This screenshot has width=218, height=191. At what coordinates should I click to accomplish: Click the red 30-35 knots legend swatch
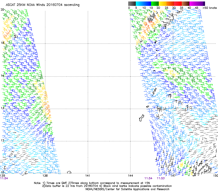click(178, 4)
